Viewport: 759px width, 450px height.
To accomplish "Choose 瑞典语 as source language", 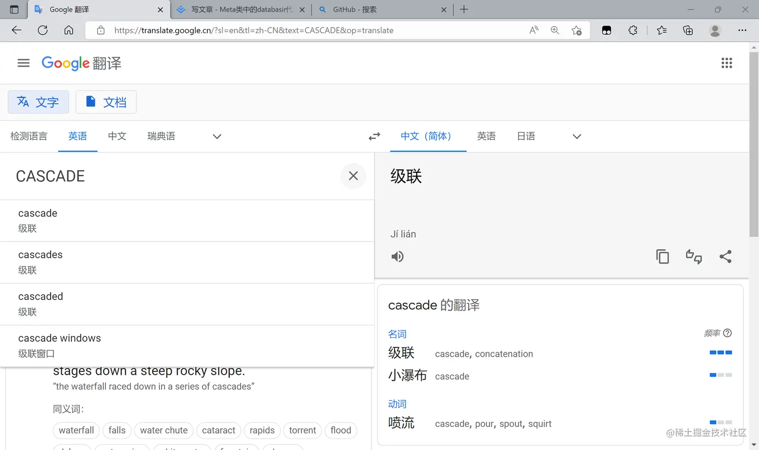I will coord(161,136).
